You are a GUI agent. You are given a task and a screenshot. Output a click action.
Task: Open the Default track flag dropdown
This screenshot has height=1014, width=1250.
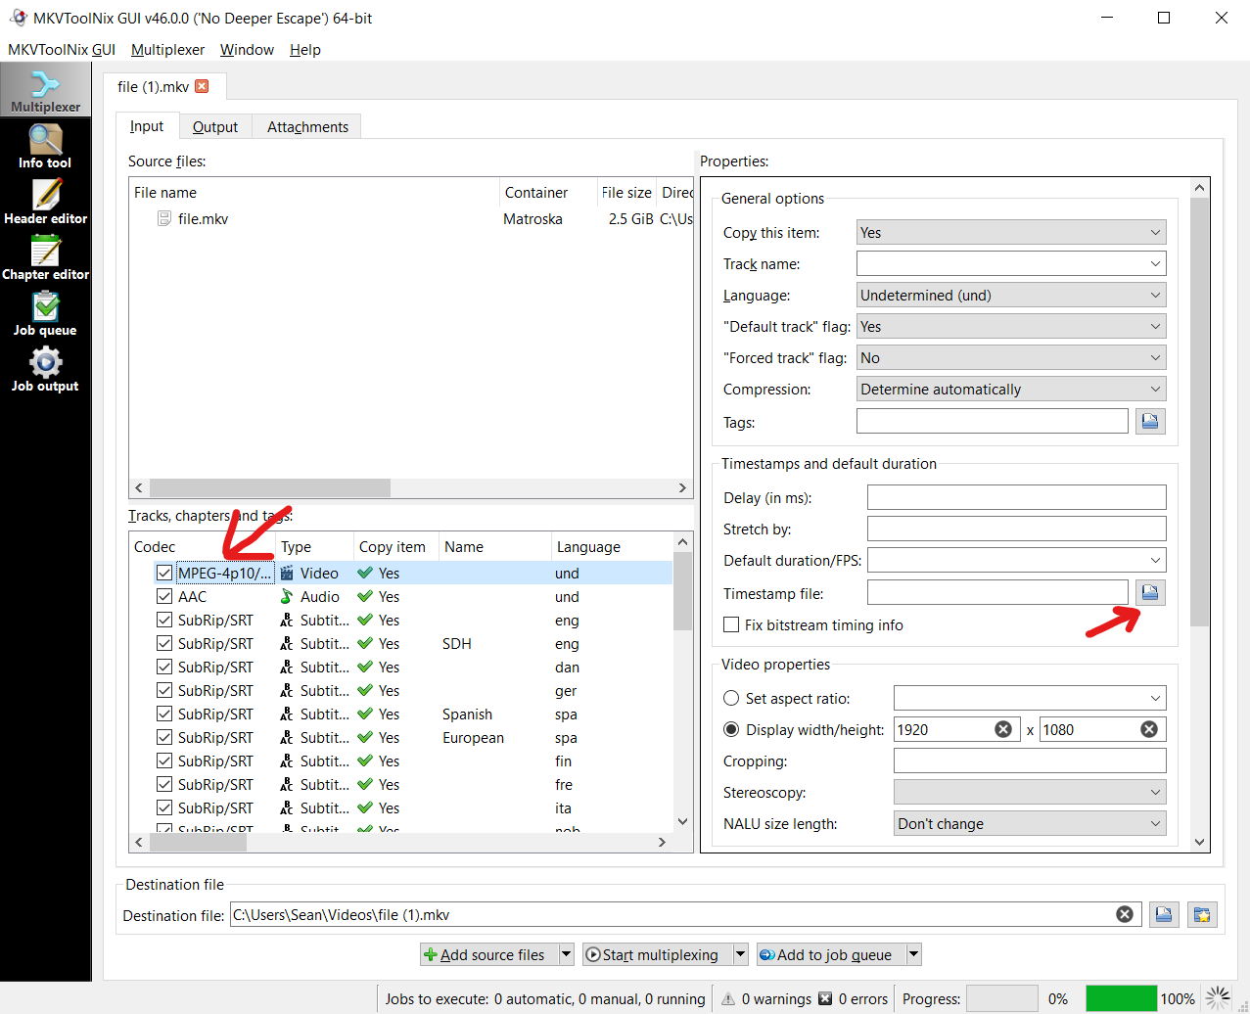[x=1011, y=326]
